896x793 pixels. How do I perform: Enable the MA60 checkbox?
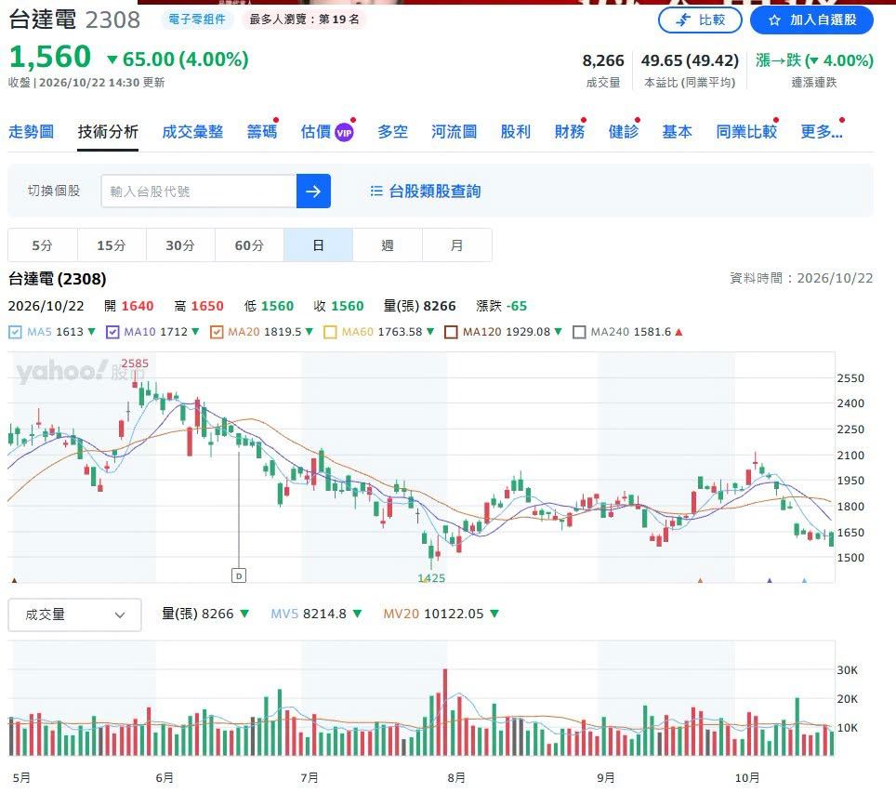coord(330,332)
